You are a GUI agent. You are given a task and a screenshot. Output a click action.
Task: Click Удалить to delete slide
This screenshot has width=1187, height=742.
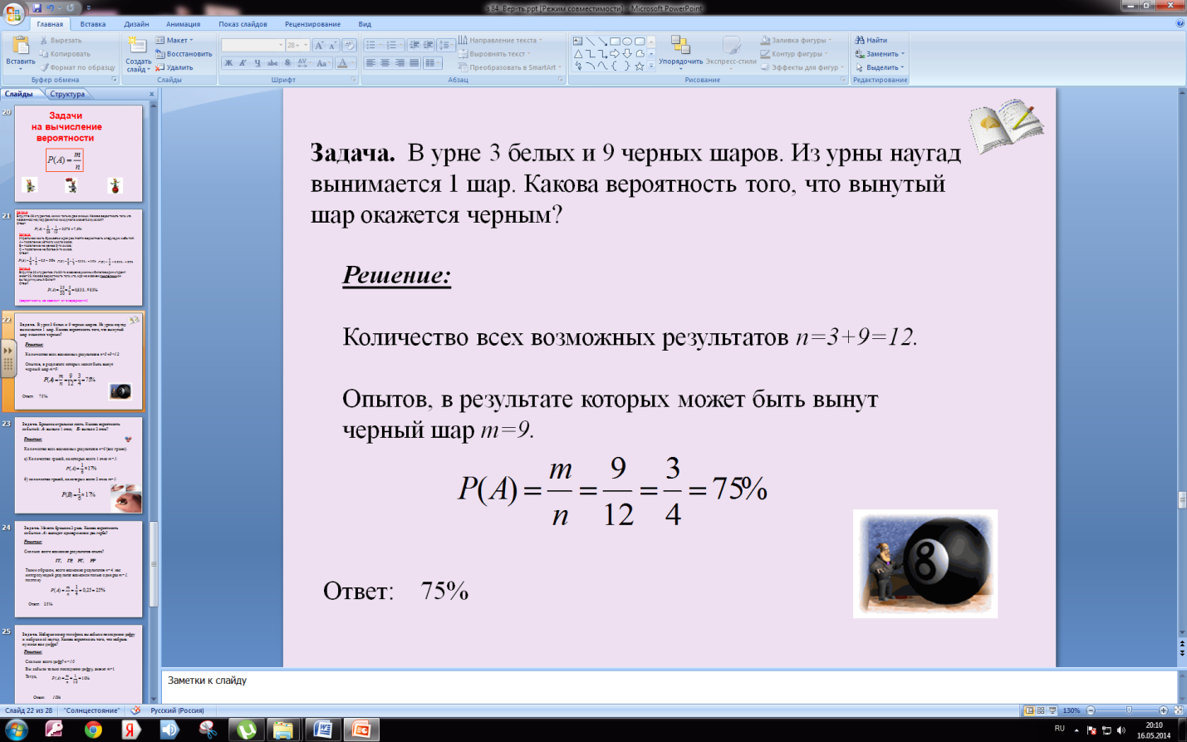click(x=174, y=67)
